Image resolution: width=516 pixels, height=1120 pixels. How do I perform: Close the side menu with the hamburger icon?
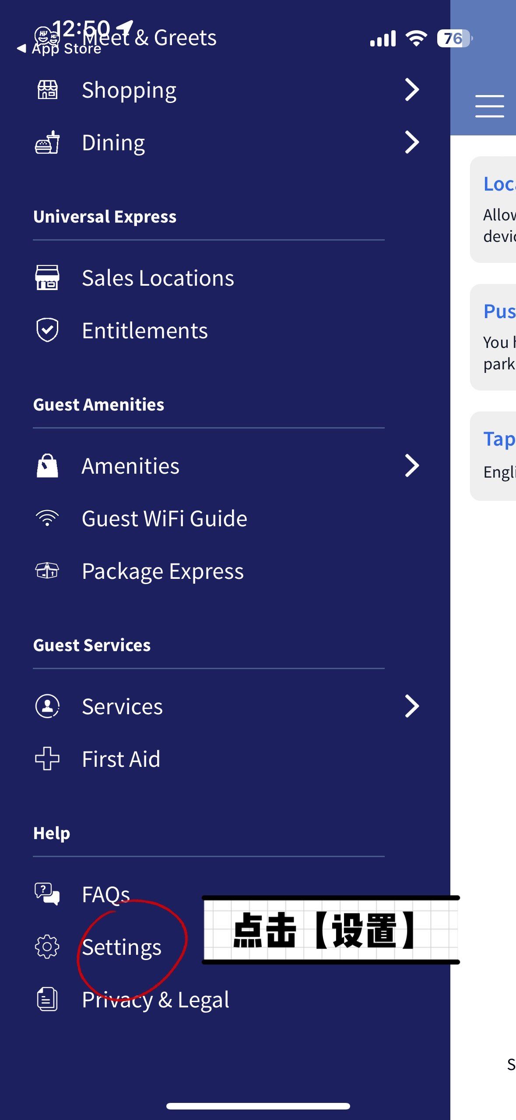pyautogui.click(x=489, y=106)
